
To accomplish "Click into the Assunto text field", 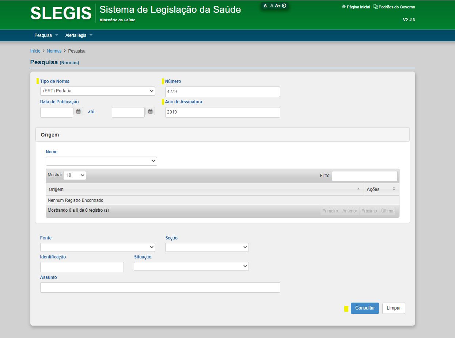I will tap(160, 288).
